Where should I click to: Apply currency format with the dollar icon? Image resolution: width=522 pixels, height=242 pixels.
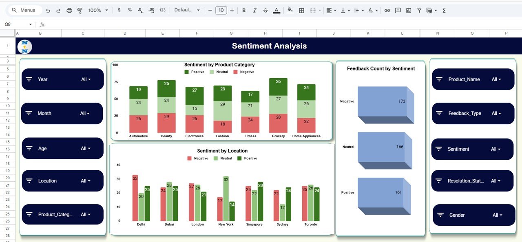click(119, 10)
